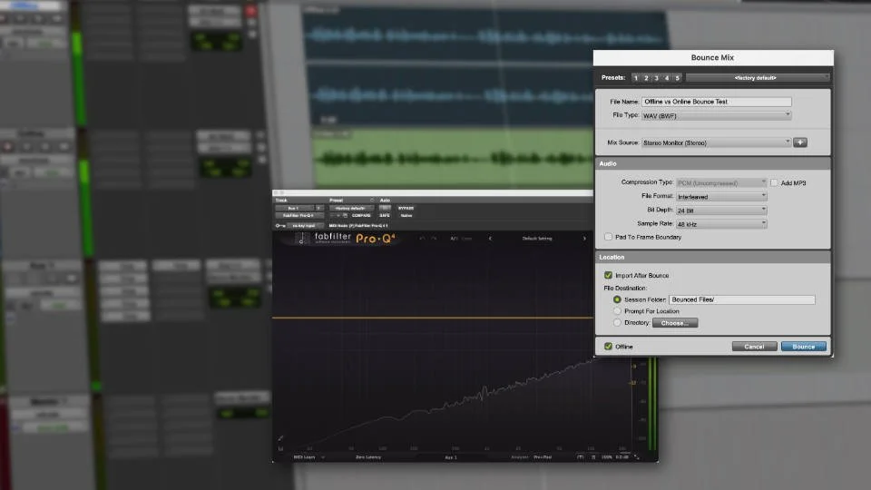The image size is (871, 490).
Task: Select Session Folder radio option
Action: click(x=617, y=299)
